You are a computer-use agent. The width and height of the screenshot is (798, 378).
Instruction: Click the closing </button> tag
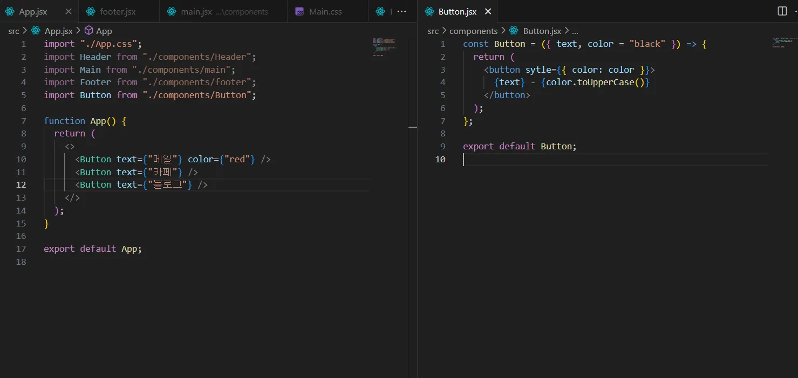pyautogui.click(x=507, y=95)
